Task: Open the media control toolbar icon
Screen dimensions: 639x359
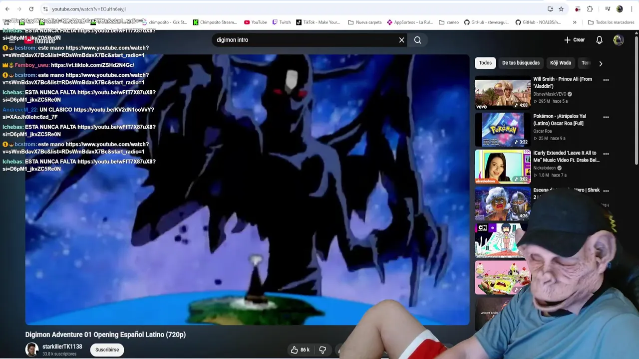Action: pyautogui.click(x=608, y=9)
